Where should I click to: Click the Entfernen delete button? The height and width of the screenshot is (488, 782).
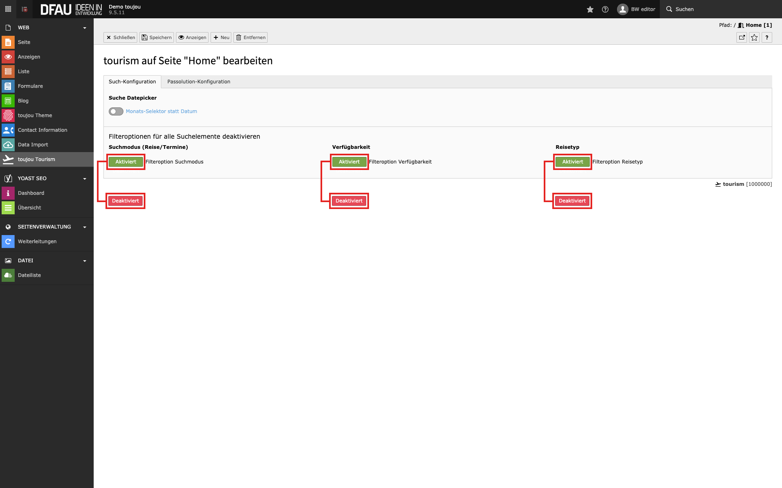pos(250,37)
